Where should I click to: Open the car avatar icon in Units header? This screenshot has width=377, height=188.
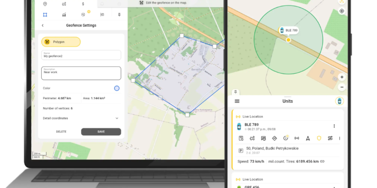339,101
